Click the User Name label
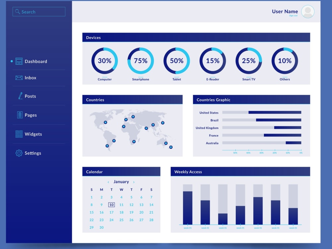 coord(285,11)
